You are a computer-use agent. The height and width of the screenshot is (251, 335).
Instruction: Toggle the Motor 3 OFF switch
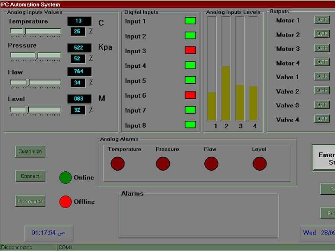click(x=322, y=48)
